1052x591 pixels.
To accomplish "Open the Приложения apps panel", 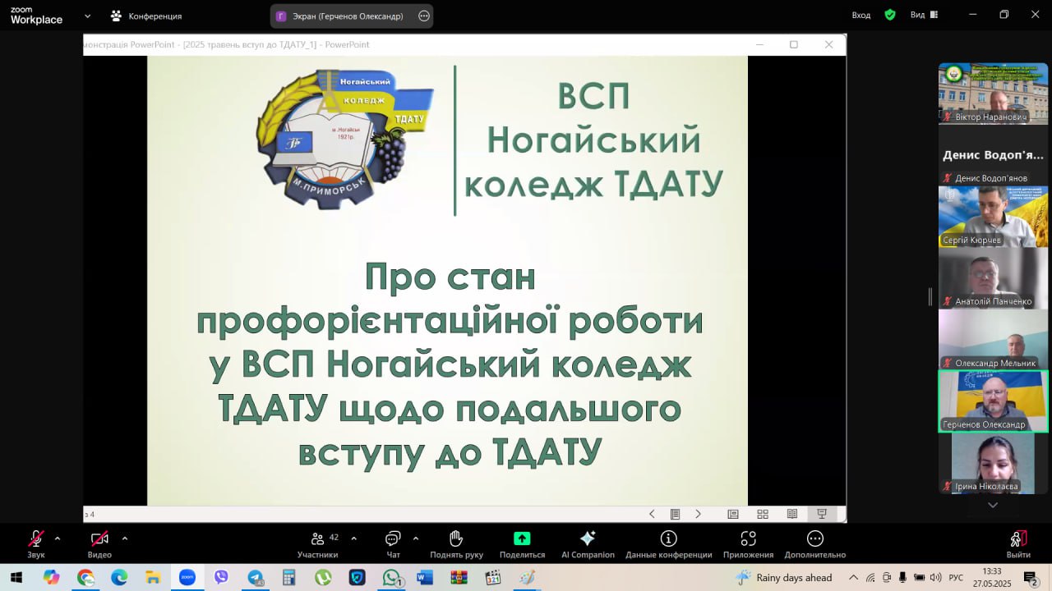I will coord(748,544).
